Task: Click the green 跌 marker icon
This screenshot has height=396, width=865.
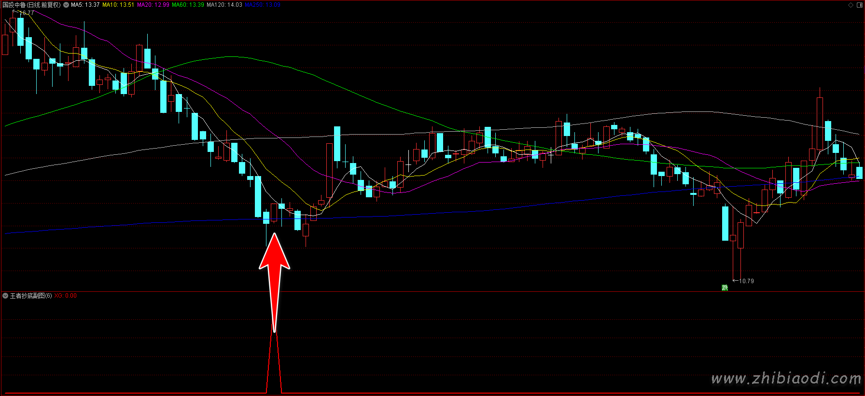Action: coord(725,287)
